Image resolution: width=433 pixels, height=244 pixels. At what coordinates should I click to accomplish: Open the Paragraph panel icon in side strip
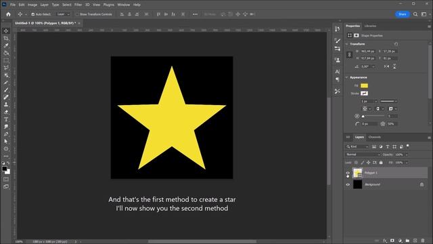point(338,80)
